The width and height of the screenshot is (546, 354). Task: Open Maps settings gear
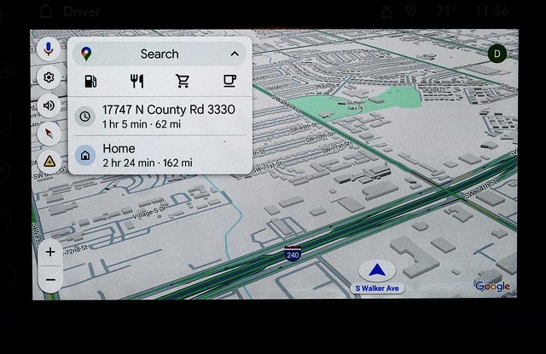tap(49, 78)
